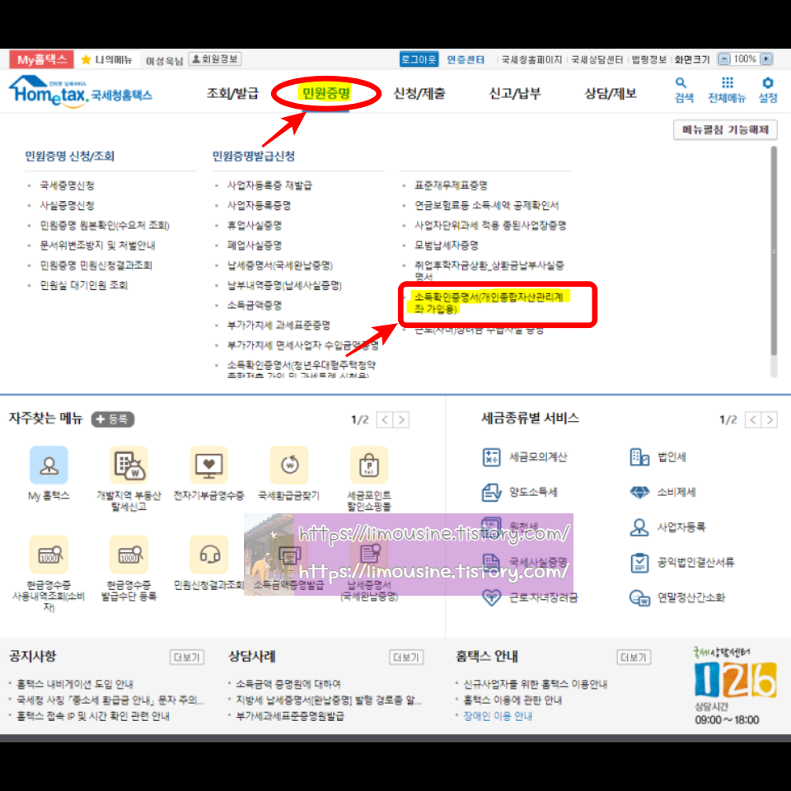This screenshot has width=791, height=791.
Task: Click the 세금모의계산 calculator icon
Action: (x=491, y=457)
